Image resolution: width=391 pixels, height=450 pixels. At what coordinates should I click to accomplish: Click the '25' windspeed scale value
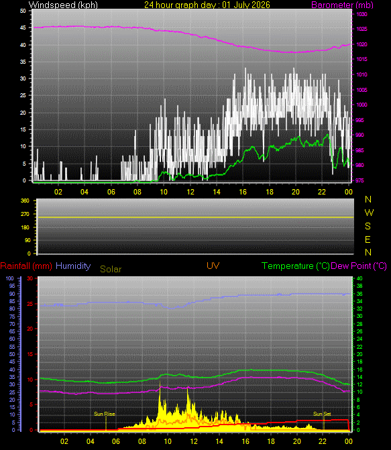[23, 96]
